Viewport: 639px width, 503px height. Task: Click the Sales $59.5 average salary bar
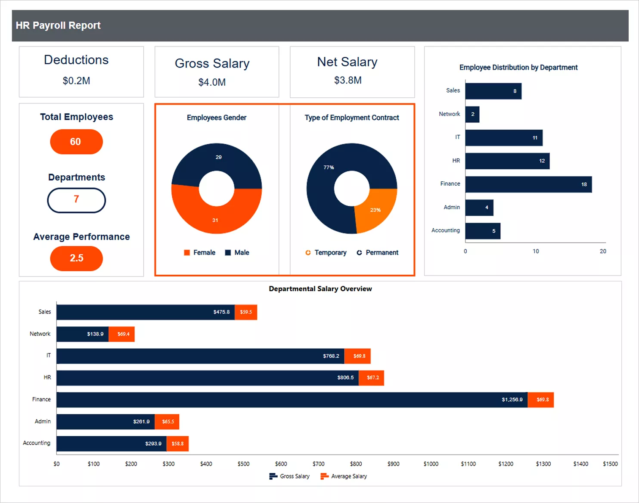pos(246,312)
